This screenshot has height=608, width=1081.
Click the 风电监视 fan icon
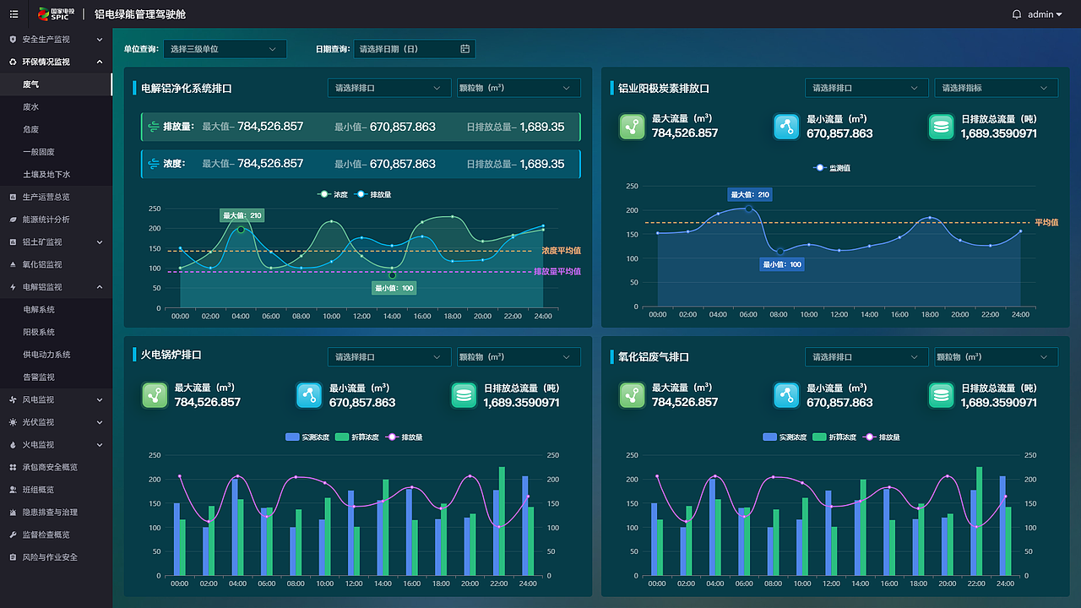coord(13,399)
